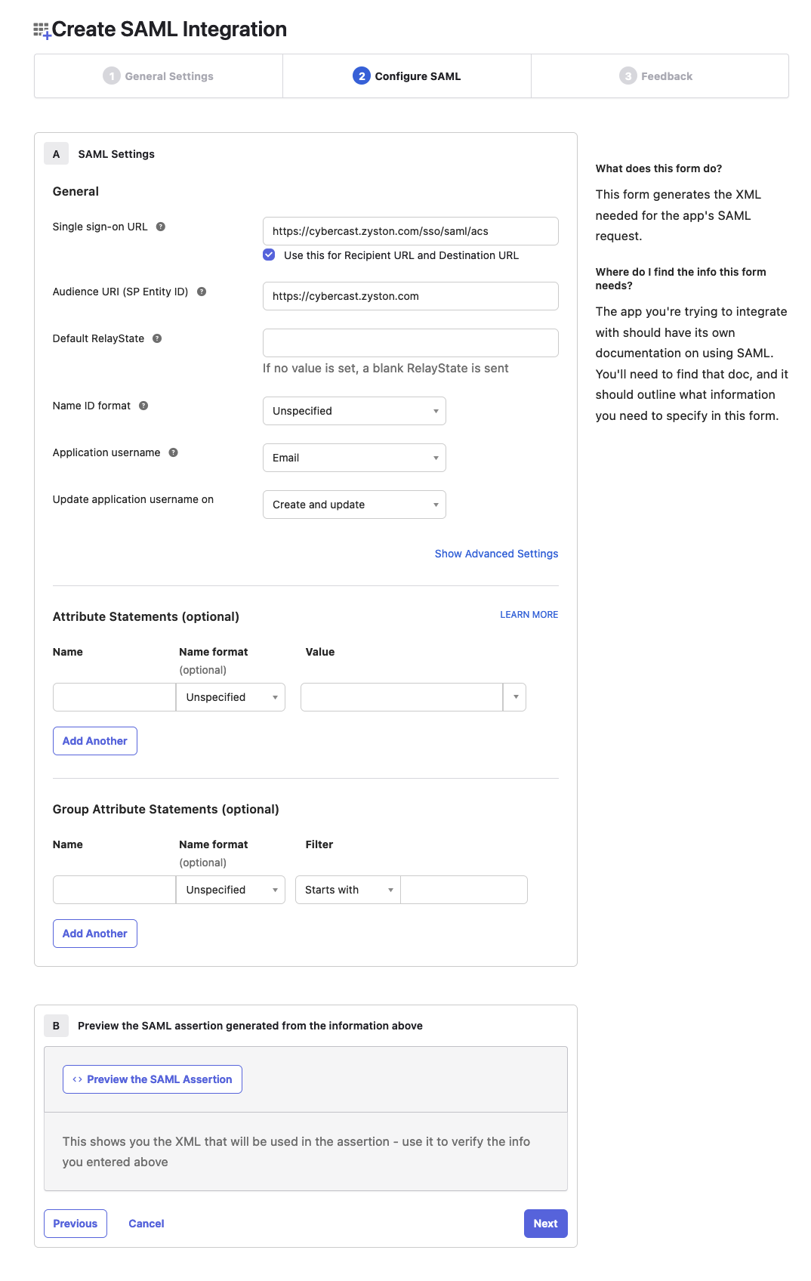811x1281 pixels.
Task: Click the Next button
Action: [544, 1223]
